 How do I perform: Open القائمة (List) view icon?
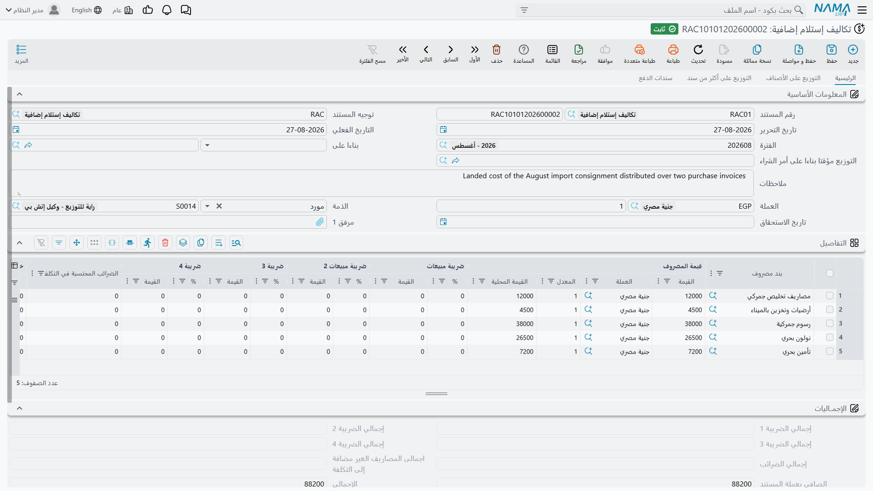(552, 50)
